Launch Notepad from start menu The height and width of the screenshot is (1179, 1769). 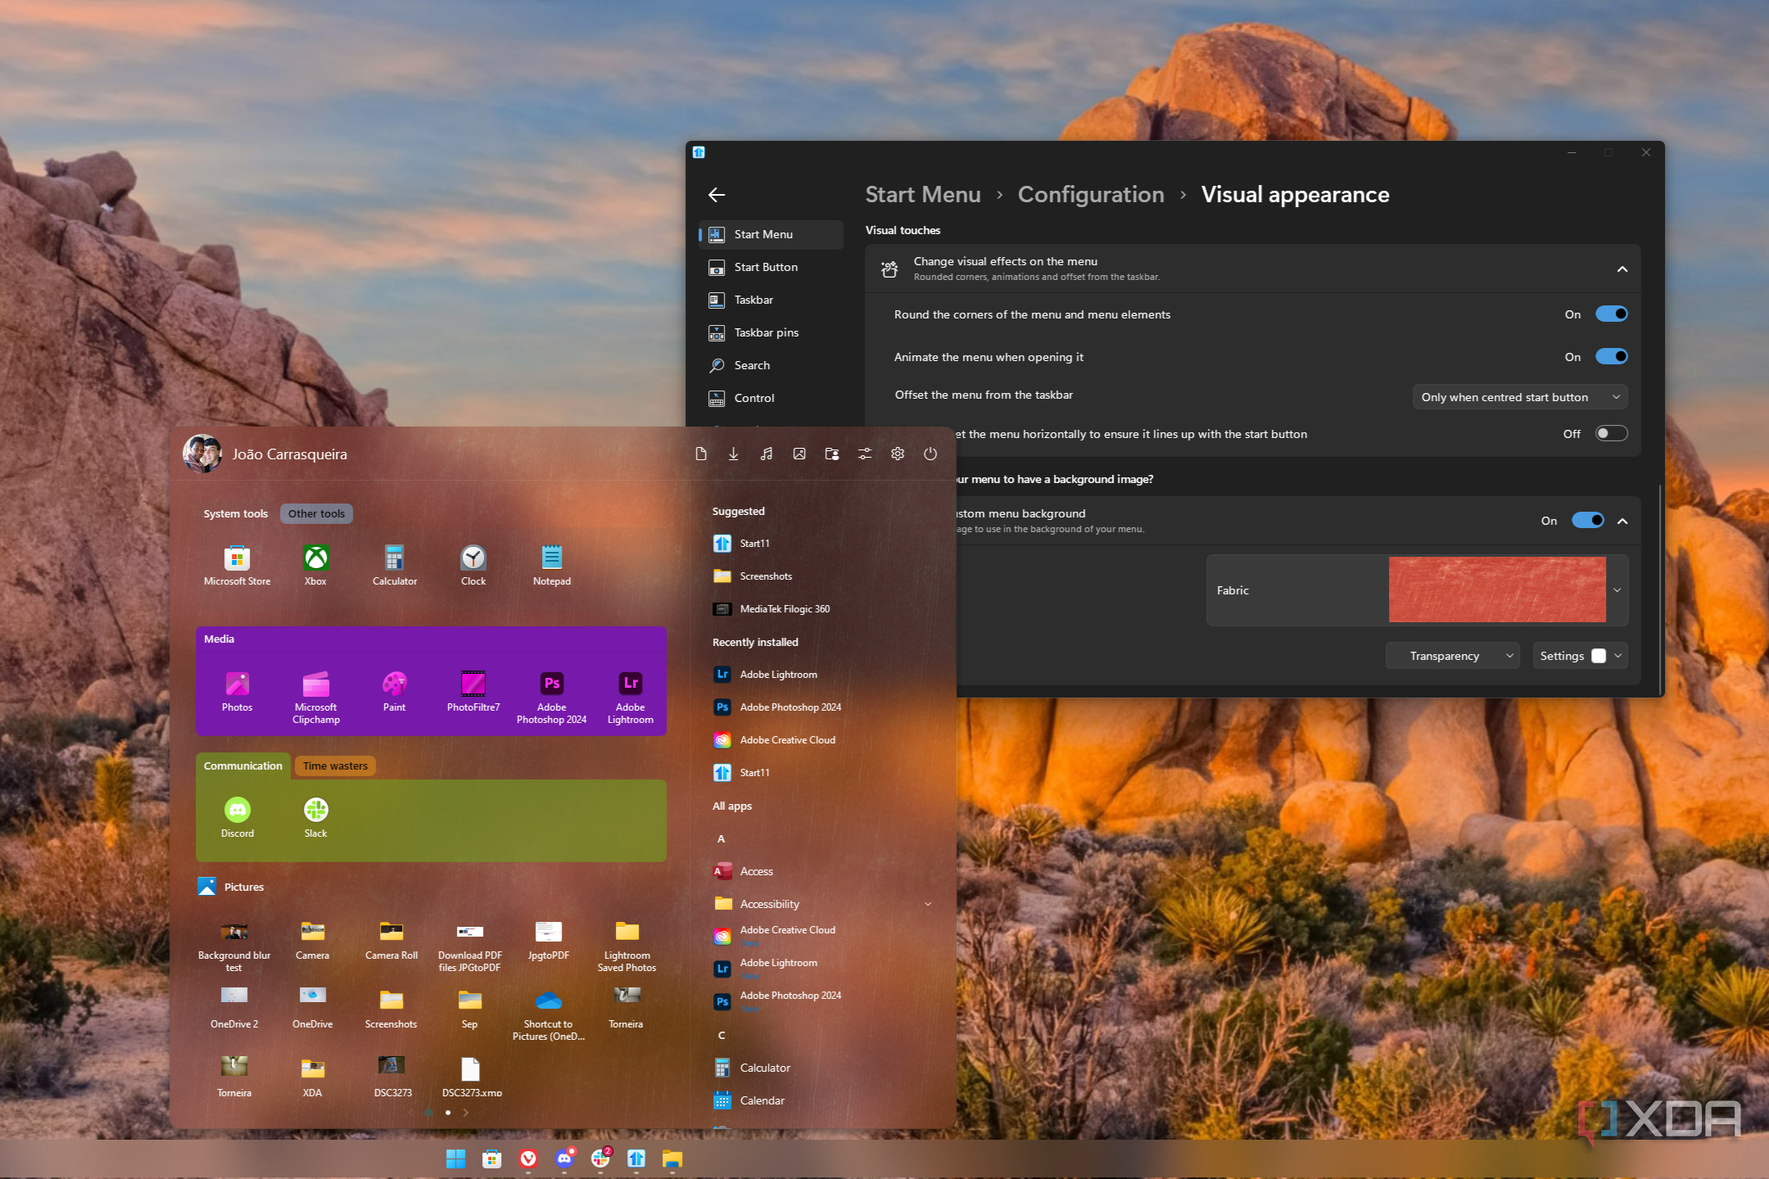[551, 565]
